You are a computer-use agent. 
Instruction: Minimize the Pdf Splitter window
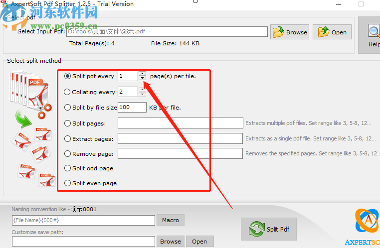pos(339,4)
